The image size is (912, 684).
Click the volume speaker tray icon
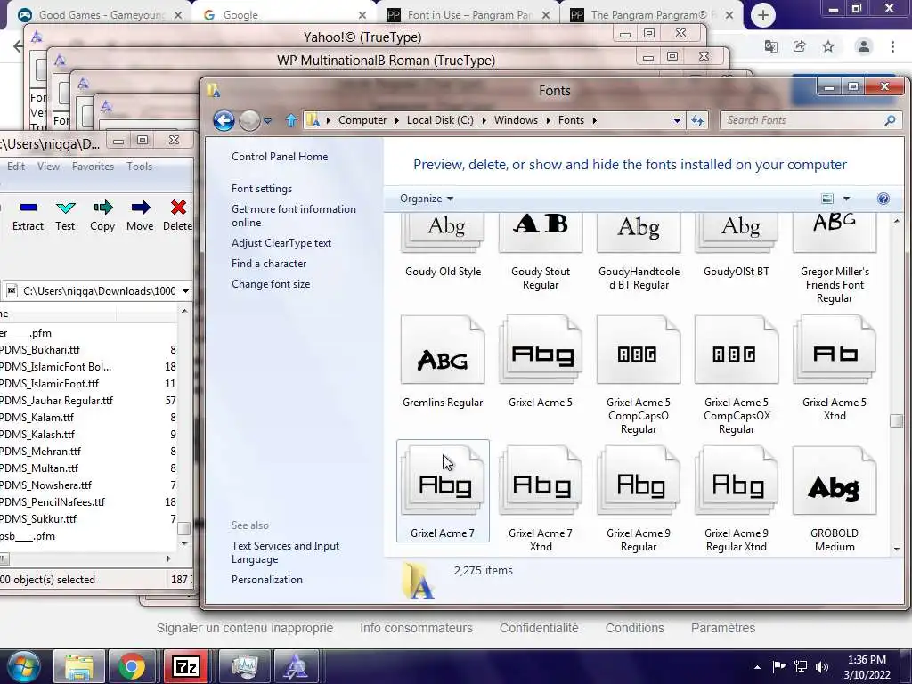(822, 666)
